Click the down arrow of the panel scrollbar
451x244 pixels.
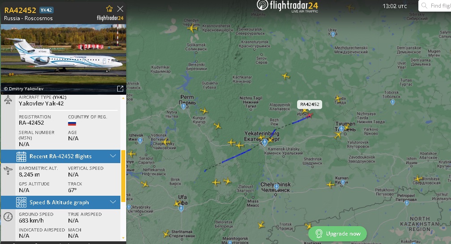[123, 238]
